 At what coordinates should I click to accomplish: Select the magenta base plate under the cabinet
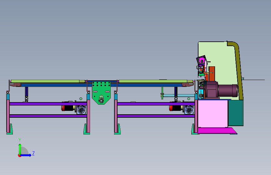coord(217,131)
